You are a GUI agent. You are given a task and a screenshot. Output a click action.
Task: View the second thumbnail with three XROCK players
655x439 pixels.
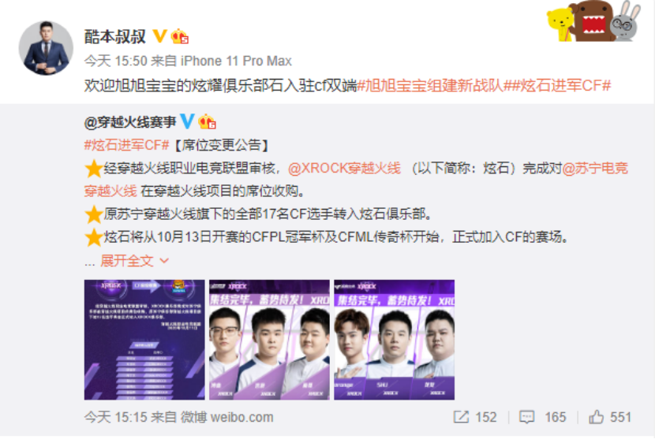pyautogui.click(x=269, y=340)
